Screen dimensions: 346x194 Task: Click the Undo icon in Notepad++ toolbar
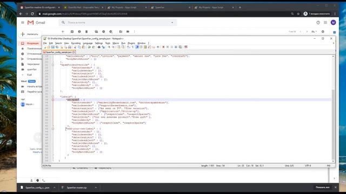pyautogui.click(x=89, y=47)
